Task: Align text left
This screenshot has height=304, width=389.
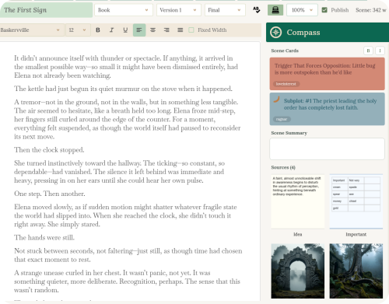Action: [139, 30]
